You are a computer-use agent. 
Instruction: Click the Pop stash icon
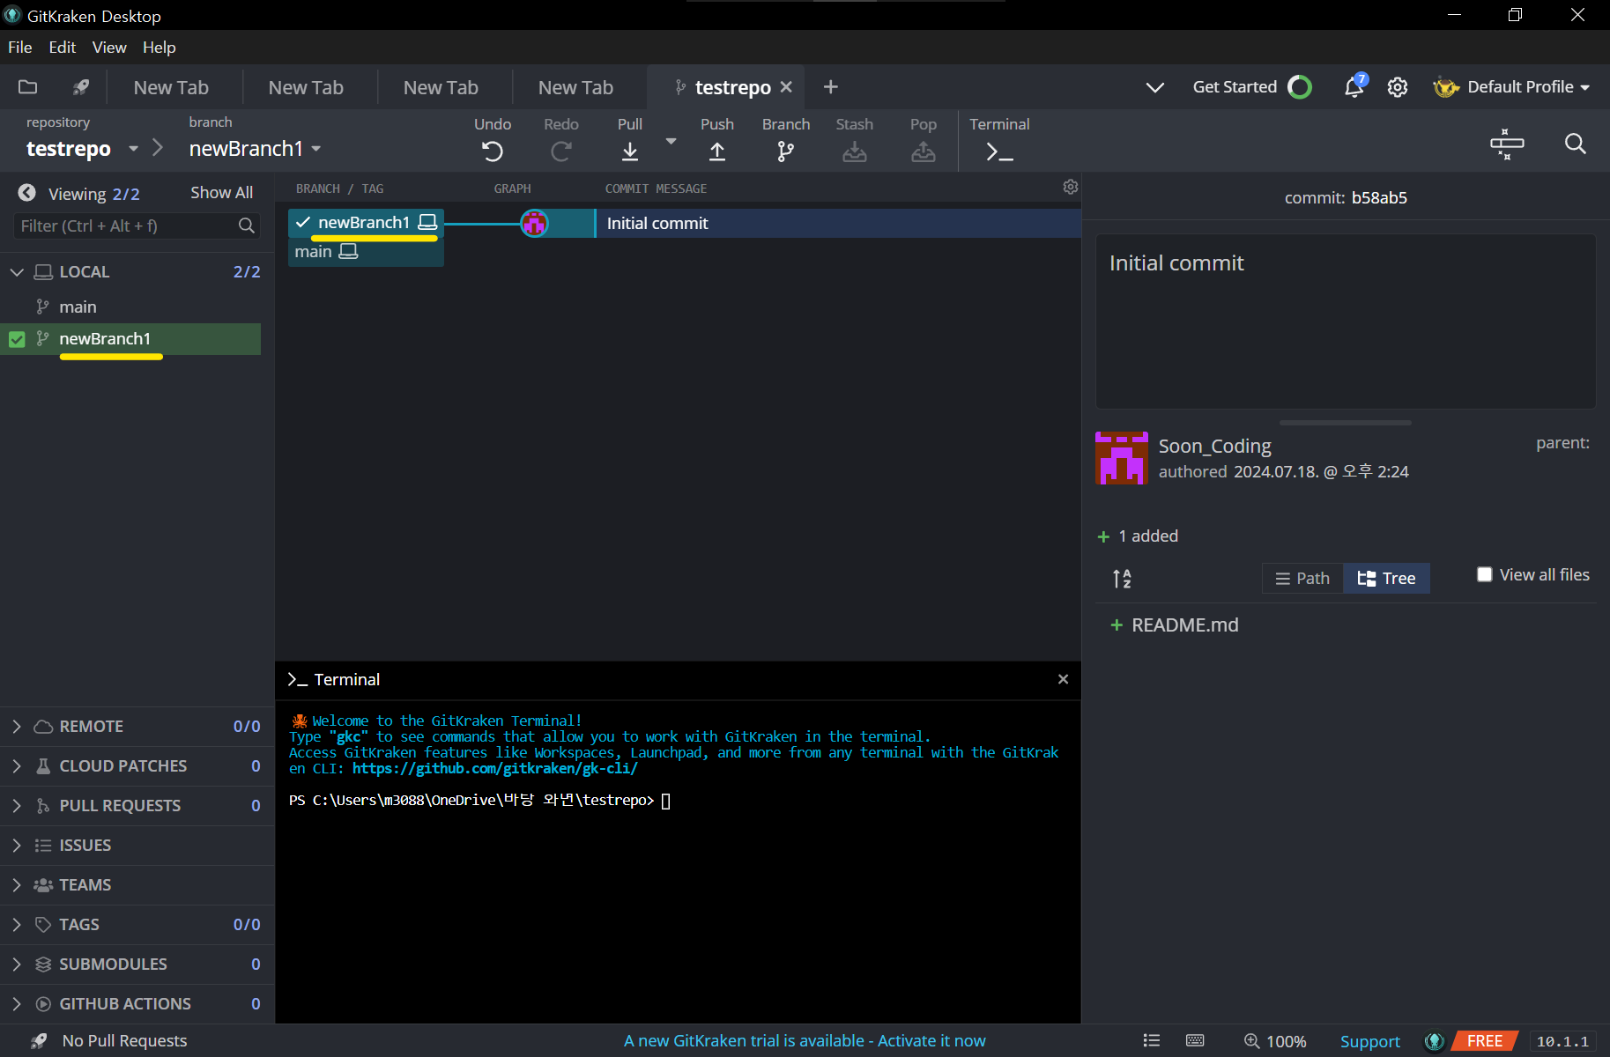[x=923, y=152]
